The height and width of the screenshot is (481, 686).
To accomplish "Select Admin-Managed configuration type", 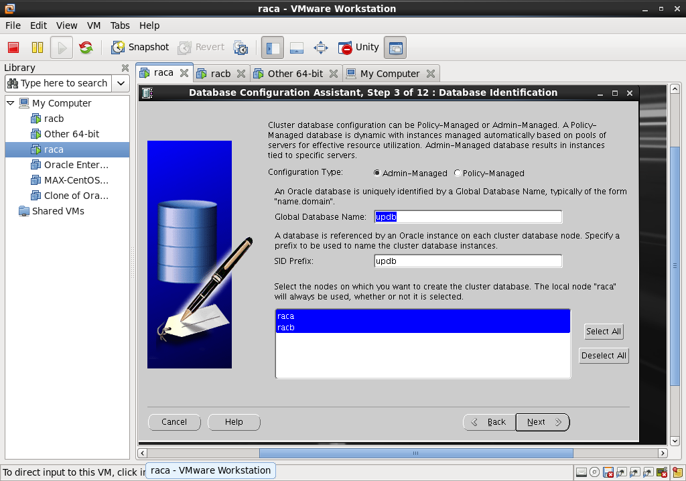I will pyautogui.click(x=376, y=173).
